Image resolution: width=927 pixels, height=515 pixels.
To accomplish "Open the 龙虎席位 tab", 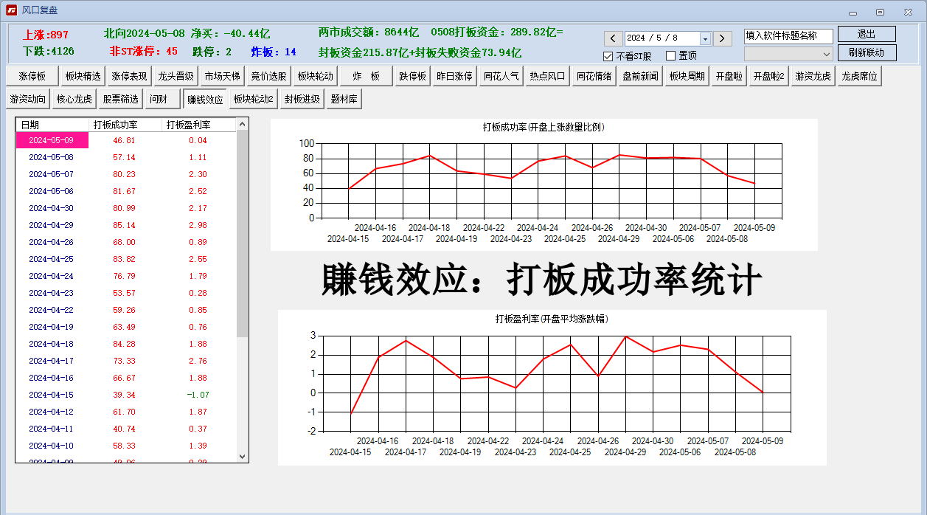I will tap(859, 76).
